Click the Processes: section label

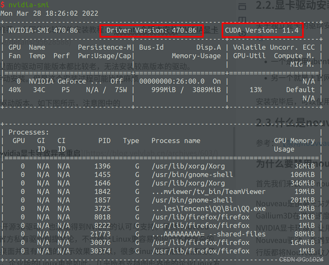point(29,132)
